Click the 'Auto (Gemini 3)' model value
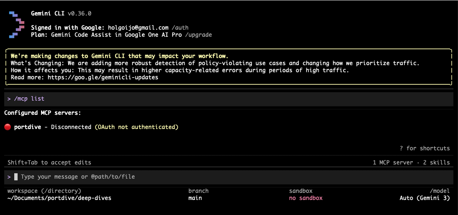The image size is (458, 215). coord(425,198)
